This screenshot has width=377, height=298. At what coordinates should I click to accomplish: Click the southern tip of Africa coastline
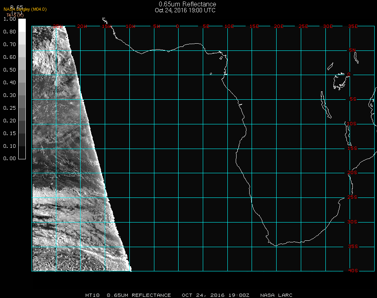(275, 245)
